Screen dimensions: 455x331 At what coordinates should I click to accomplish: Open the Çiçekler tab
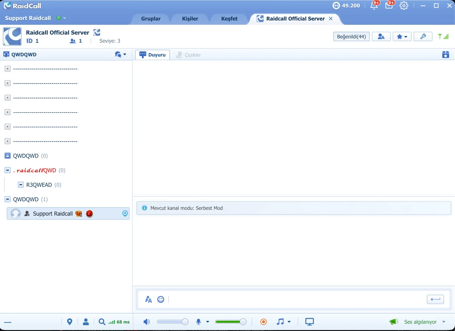point(188,55)
